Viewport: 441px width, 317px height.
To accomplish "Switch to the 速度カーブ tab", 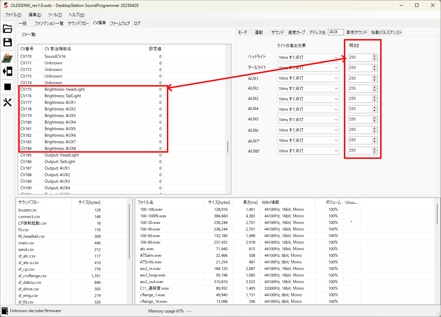I will coord(297,32).
